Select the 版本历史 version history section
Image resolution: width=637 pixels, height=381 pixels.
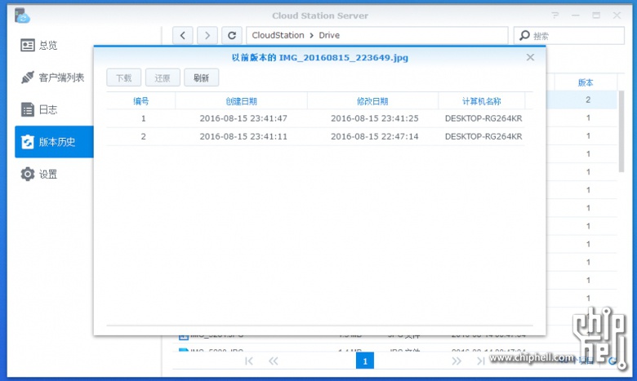(x=54, y=142)
